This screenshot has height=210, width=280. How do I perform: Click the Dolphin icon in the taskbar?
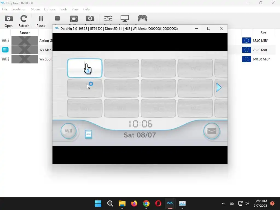click(170, 203)
